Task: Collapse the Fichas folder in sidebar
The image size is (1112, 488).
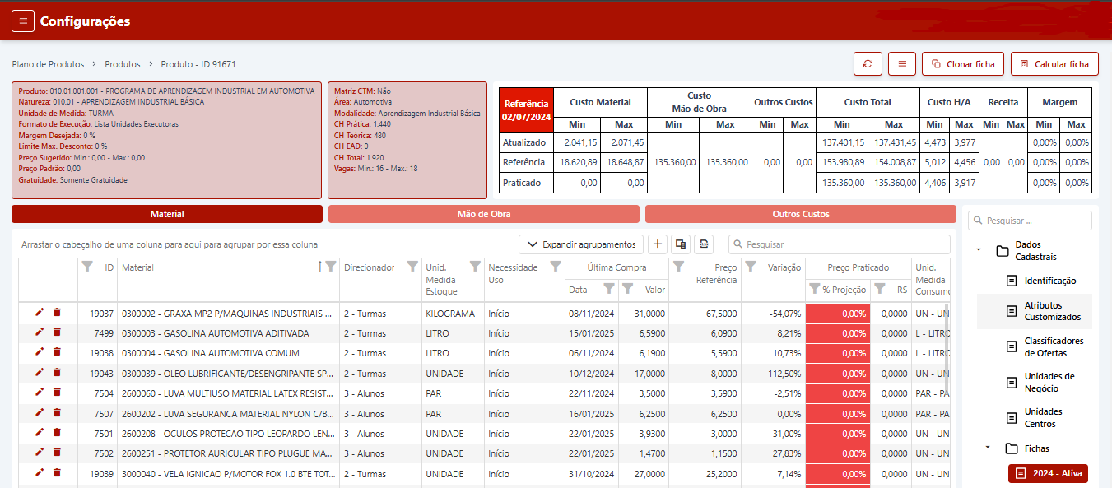Action: [x=987, y=448]
